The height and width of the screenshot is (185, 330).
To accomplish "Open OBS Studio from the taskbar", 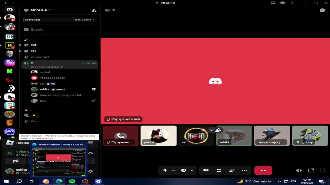I will coord(85,181).
